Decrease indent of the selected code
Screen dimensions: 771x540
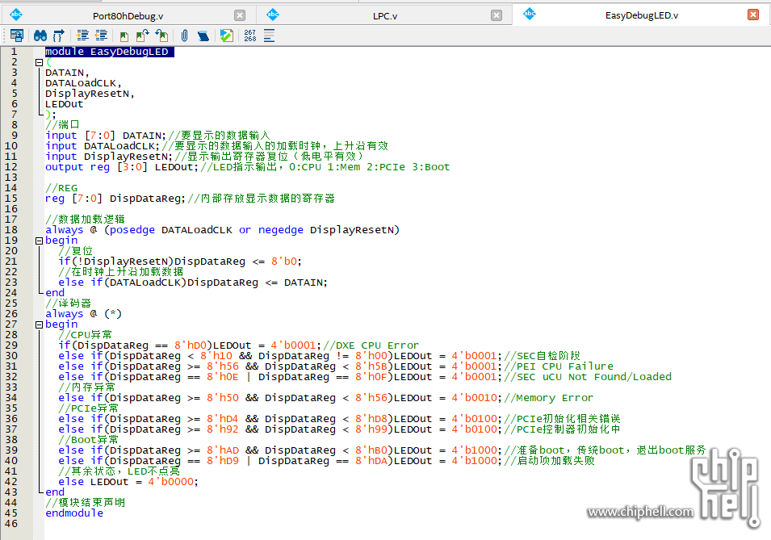(x=101, y=36)
